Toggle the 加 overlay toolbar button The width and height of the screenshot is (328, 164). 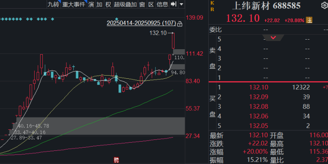(x=100, y=4)
